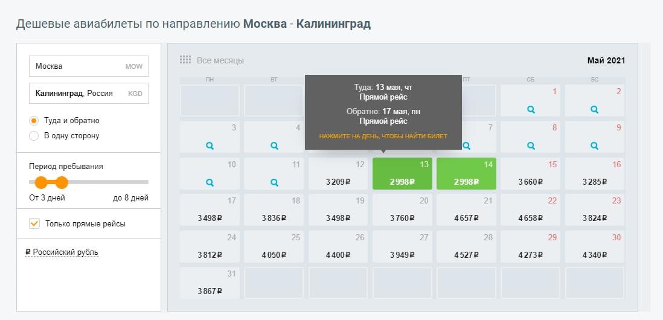The width and height of the screenshot is (663, 320).
Task: Select May 17 priced 3 498 ₽
Action: coord(210,210)
